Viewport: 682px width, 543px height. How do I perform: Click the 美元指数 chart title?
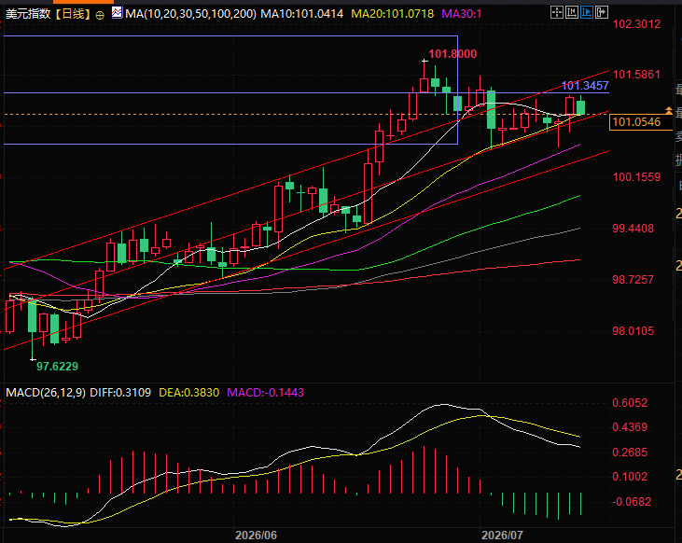coord(28,14)
